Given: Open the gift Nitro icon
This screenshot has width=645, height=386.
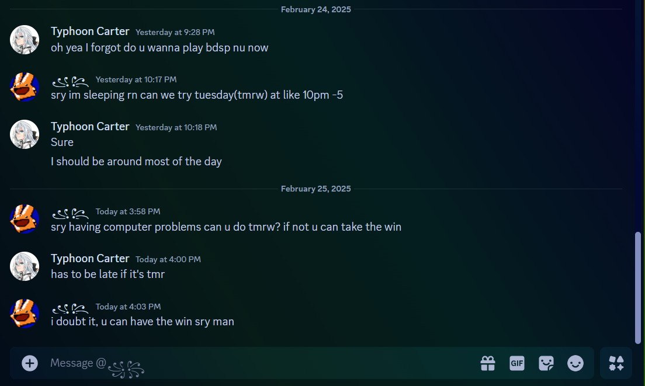Looking at the screenshot, I should coord(488,363).
